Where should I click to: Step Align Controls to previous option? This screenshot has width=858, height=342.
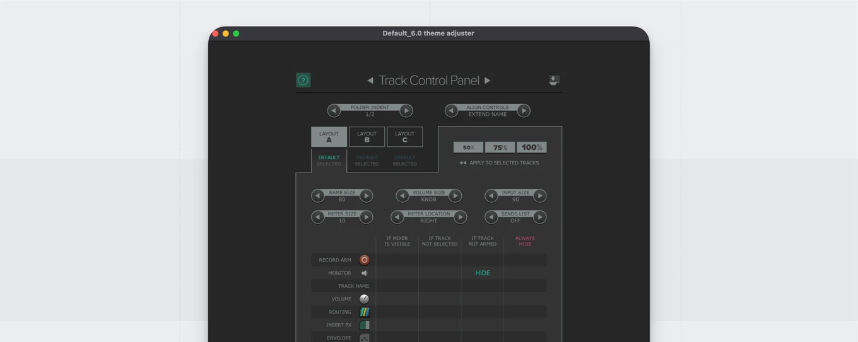(451, 110)
